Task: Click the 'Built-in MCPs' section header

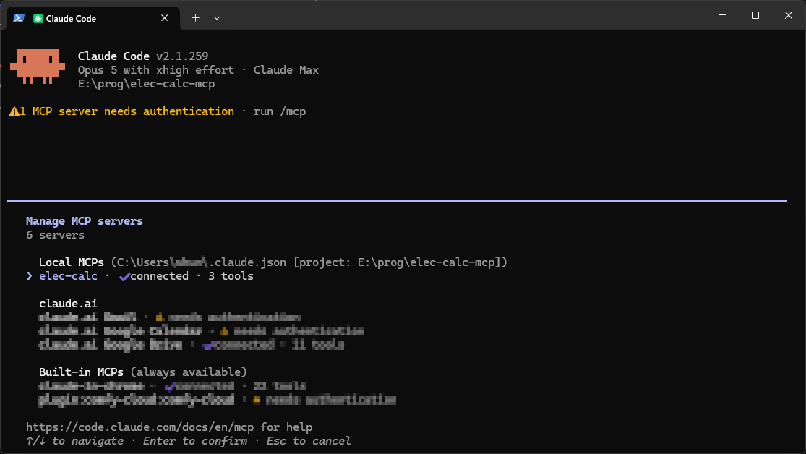Action: [x=81, y=372]
